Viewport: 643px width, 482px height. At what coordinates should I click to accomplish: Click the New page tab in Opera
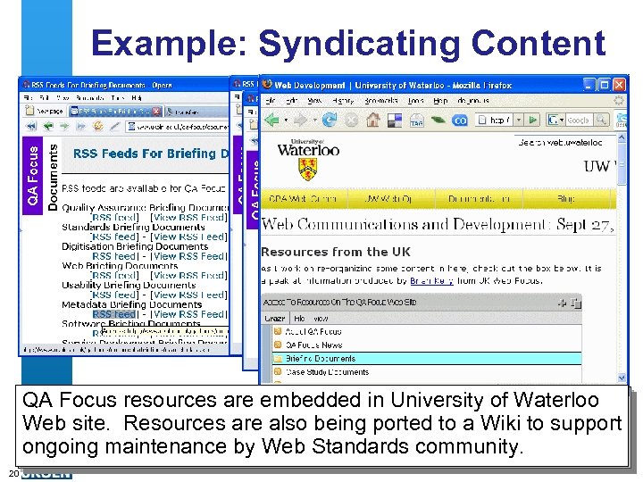click(x=46, y=111)
